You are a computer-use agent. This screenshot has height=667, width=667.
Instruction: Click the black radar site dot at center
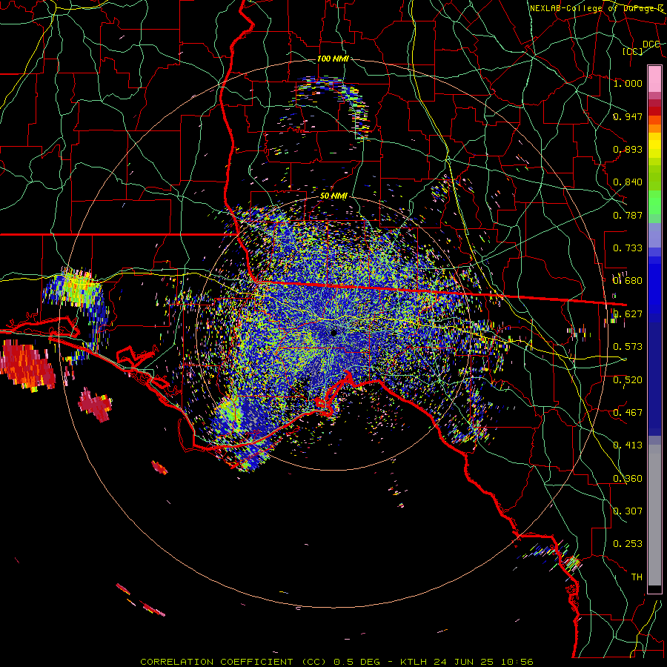pyautogui.click(x=333, y=333)
